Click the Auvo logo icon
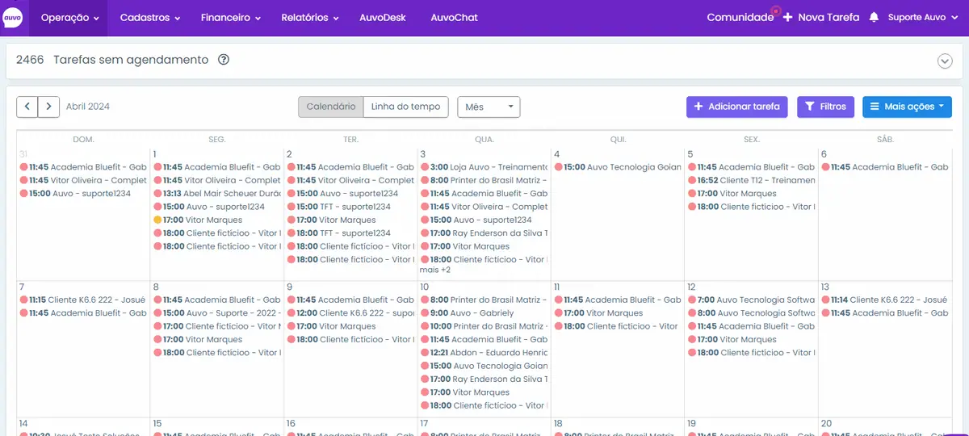 click(x=13, y=17)
